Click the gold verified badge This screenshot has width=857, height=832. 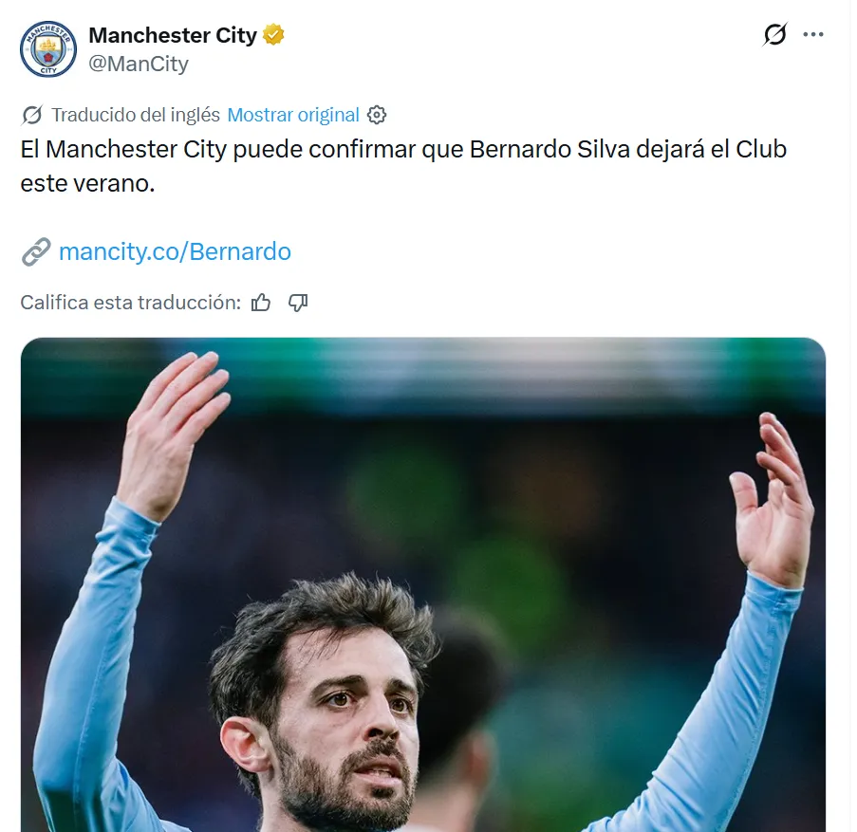[x=273, y=34]
